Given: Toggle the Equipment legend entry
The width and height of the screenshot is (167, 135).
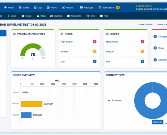Looking at the screenshot, I should coord(115,100).
